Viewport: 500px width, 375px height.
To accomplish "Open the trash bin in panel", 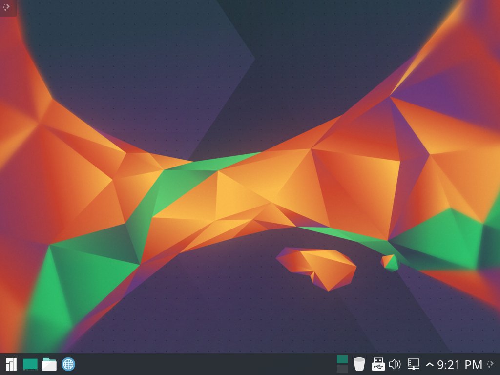I will 359,364.
